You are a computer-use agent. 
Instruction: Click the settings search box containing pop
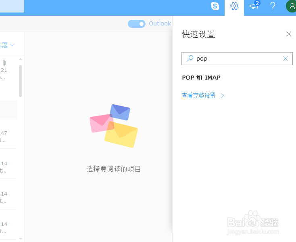tap(237, 59)
